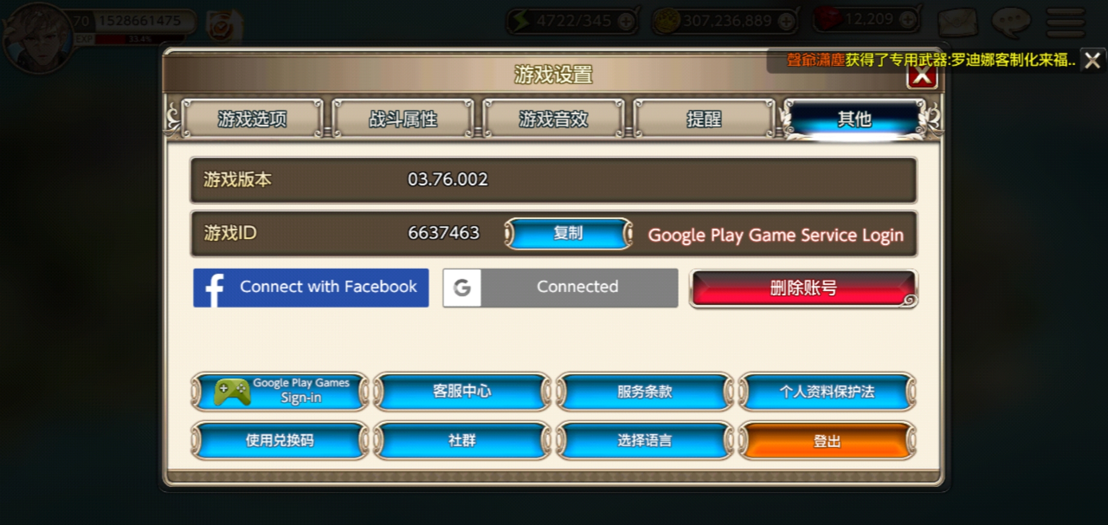The image size is (1108, 525).
Task: Switch to 战斗属性 tab
Action: 402,119
